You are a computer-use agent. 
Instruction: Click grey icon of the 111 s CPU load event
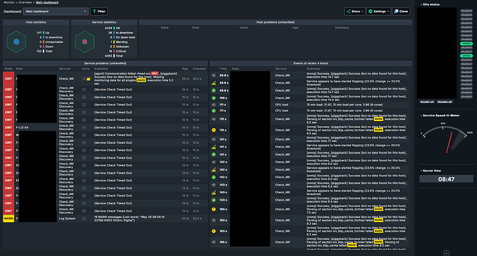click(x=214, y=104)
